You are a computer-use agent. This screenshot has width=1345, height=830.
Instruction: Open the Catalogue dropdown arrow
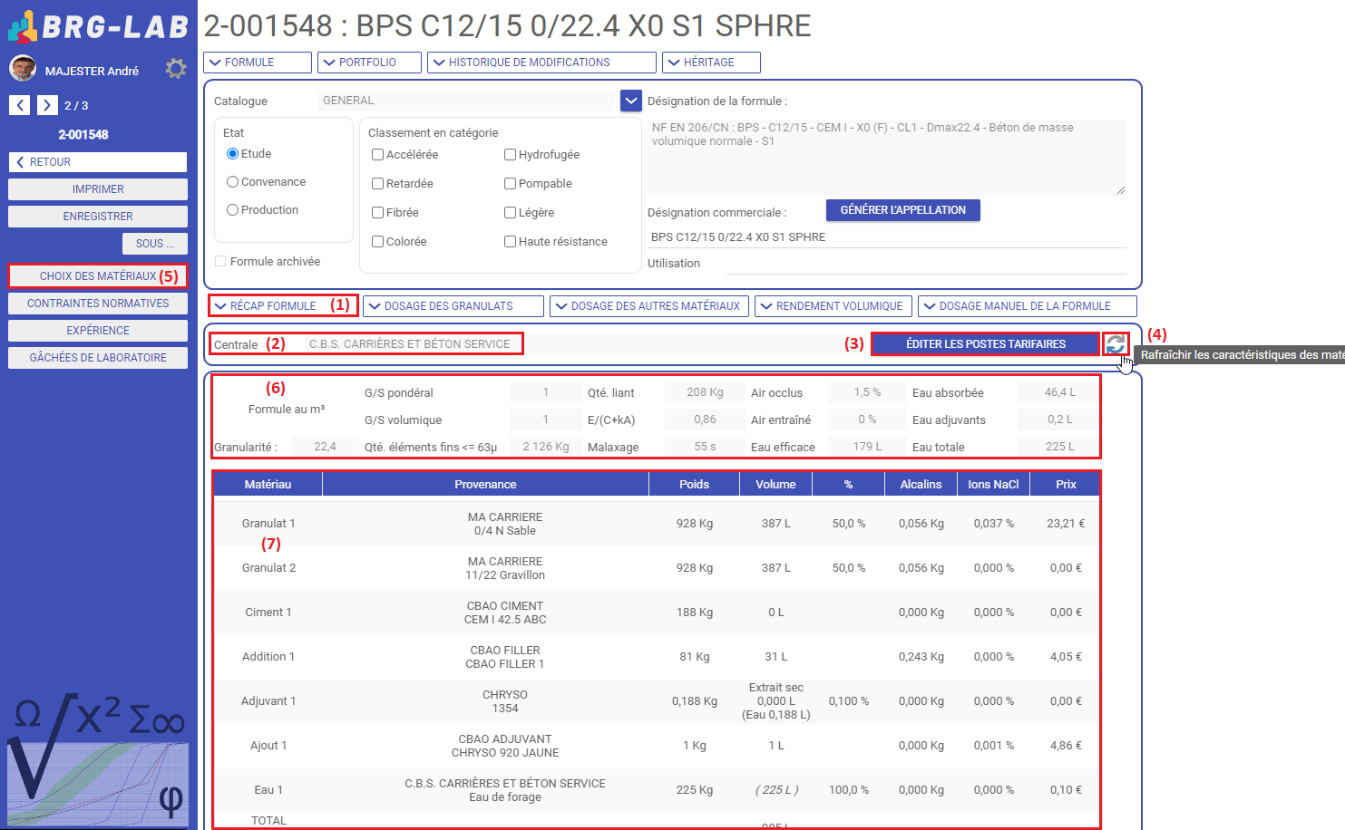631,101
